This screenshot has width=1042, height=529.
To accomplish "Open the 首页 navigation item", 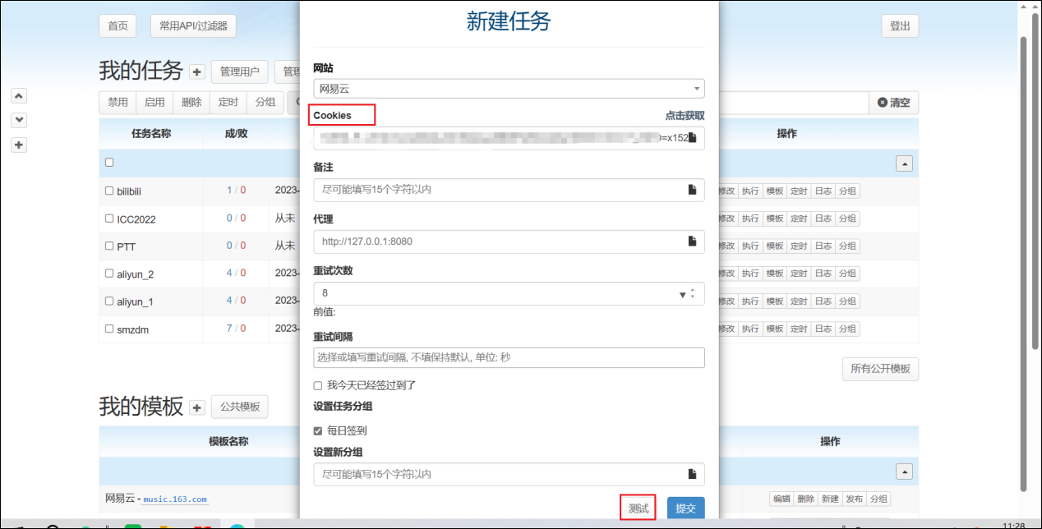I will (x=118, y=26).
